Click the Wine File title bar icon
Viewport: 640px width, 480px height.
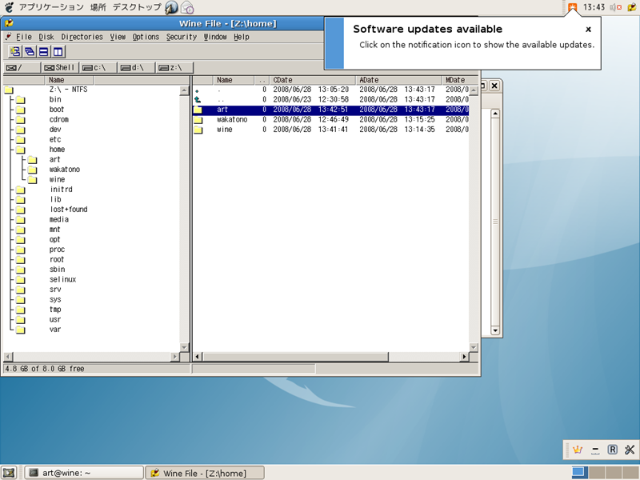point(9,23)
